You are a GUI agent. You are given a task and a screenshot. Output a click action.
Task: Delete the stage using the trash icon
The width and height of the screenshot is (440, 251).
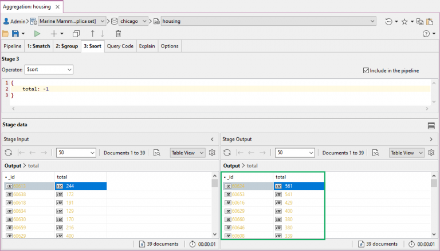pos(118,34)
